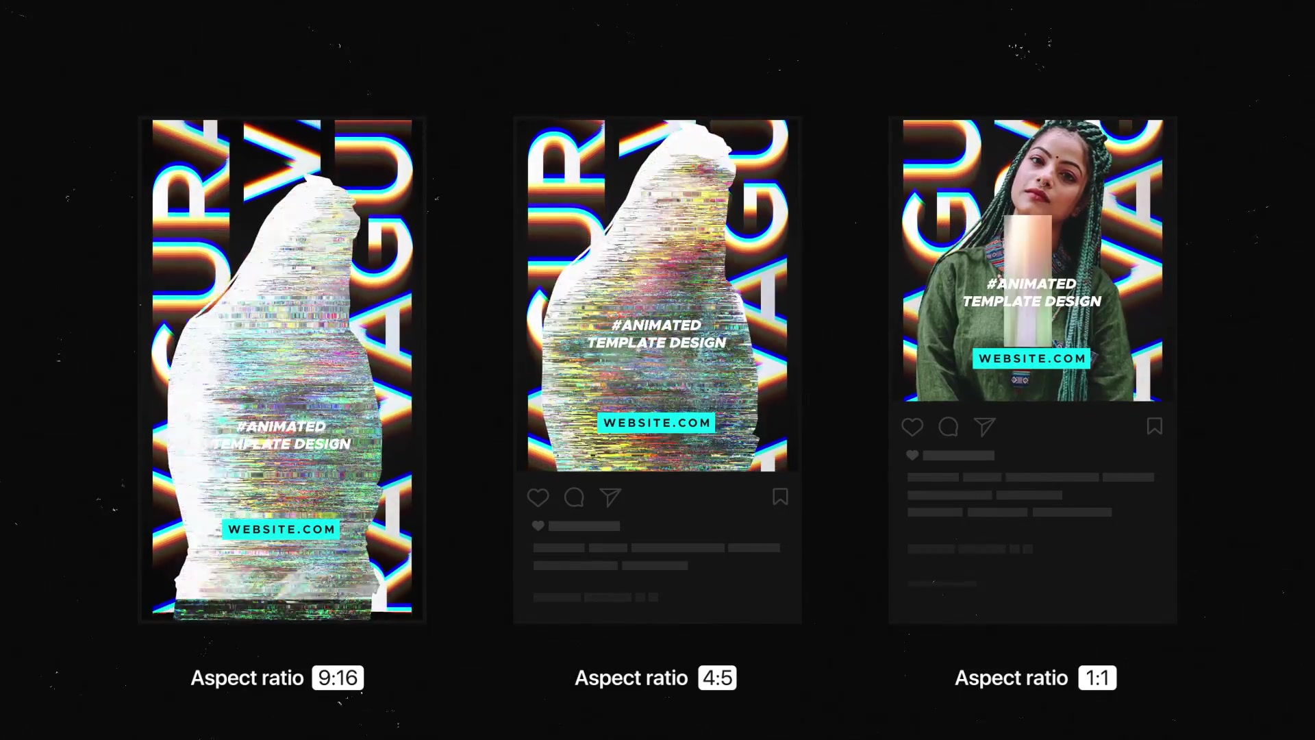Select the 4:5 aspect ratio badge
This screenshot has width=1315, height=740.
tap(716, 678)
